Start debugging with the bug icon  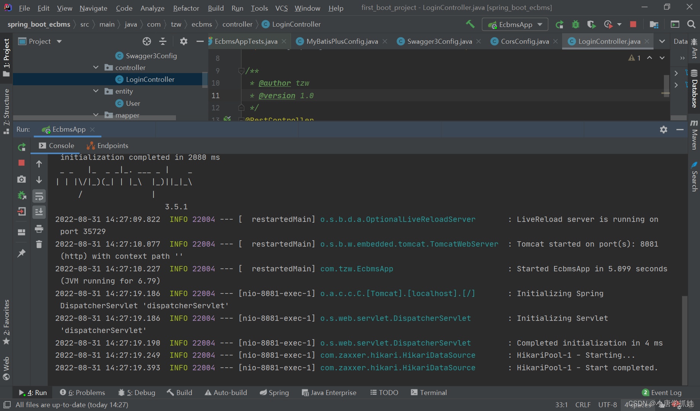pyautogui.click(x=575, y=24)
